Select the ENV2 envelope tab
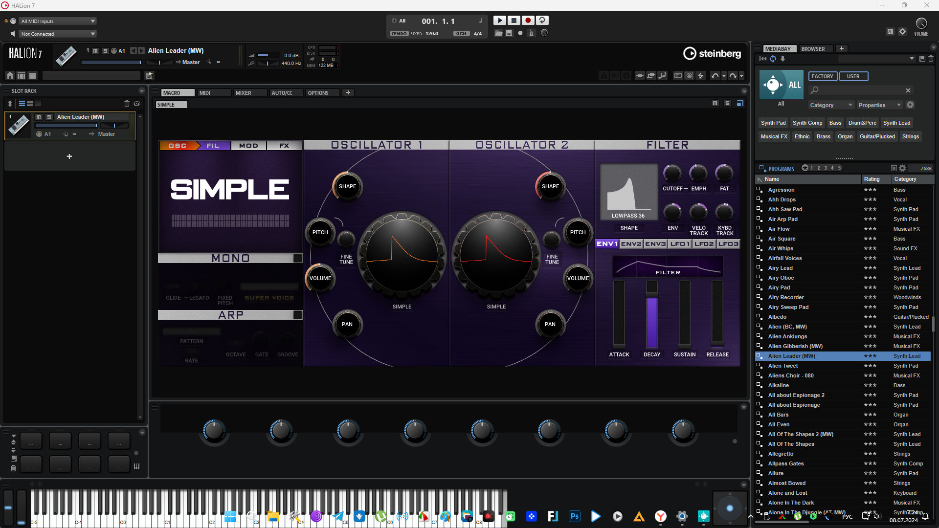 pyautogui.click(x=631, y=243)
